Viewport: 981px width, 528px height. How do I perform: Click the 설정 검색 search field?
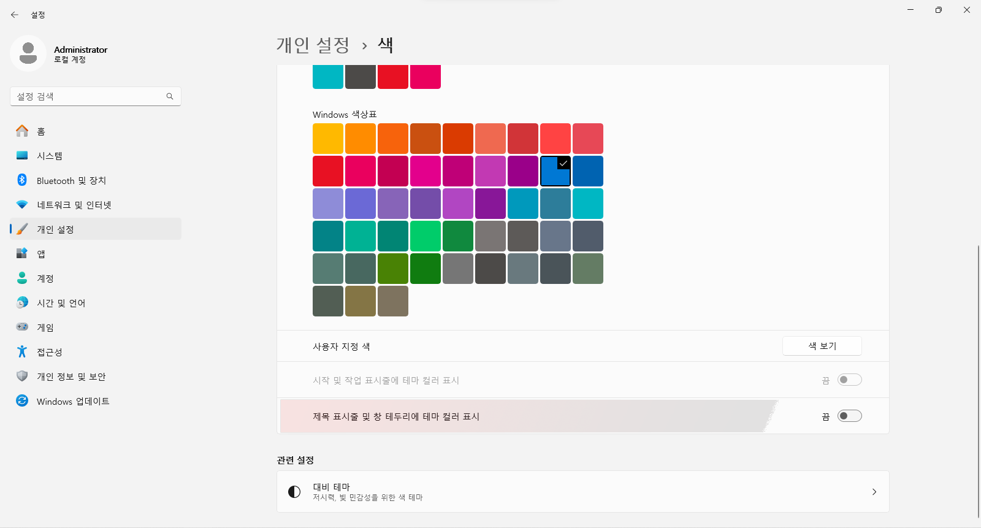(96, 96)
